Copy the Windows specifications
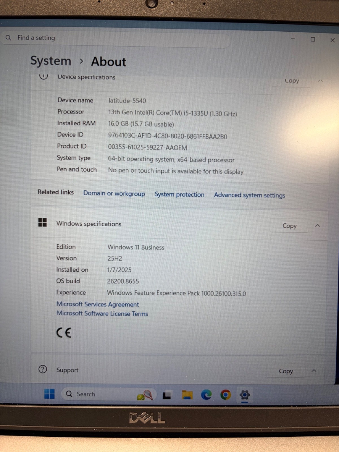The width and height of the screenshot is (339, 452). tap(290, 226)
